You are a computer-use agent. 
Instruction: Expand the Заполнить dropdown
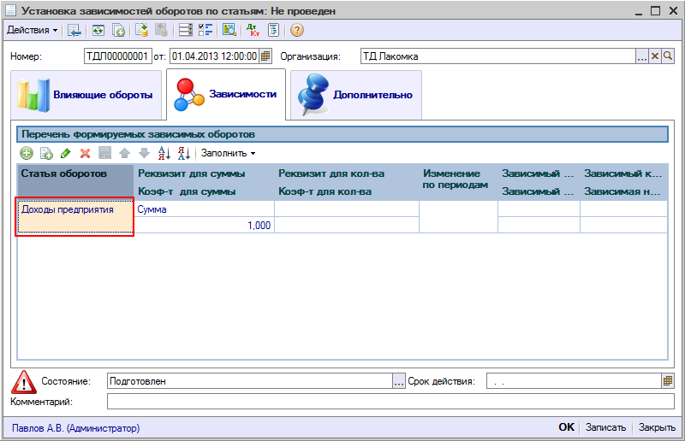click(x=229, y=153)
